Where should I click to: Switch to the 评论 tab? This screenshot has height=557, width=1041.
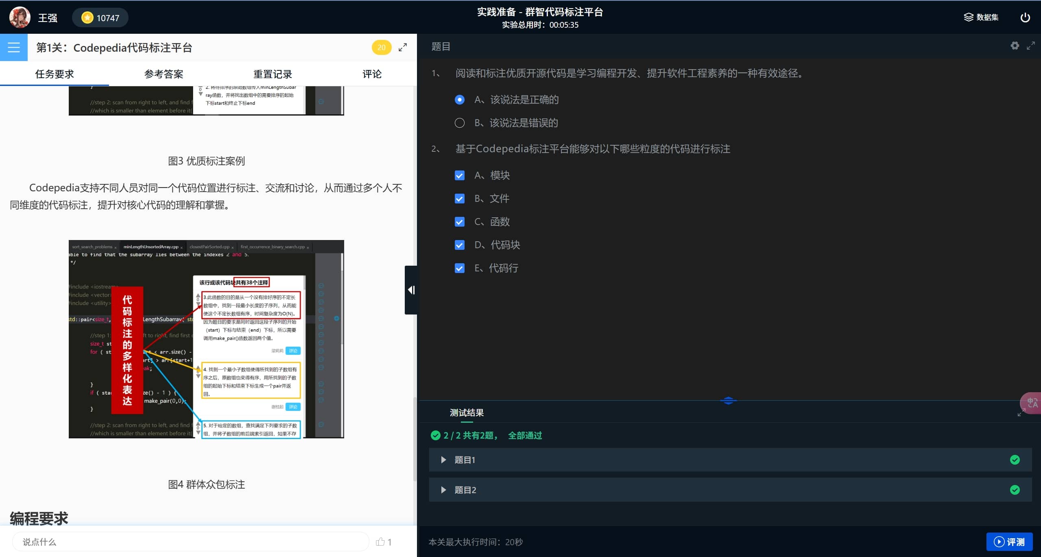point(372,74)
